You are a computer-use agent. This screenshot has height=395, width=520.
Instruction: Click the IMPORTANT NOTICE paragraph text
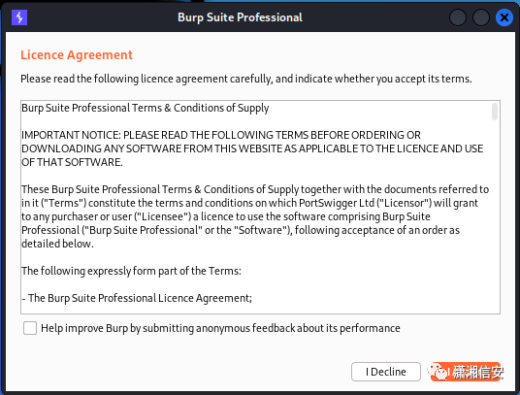[252, 148]
